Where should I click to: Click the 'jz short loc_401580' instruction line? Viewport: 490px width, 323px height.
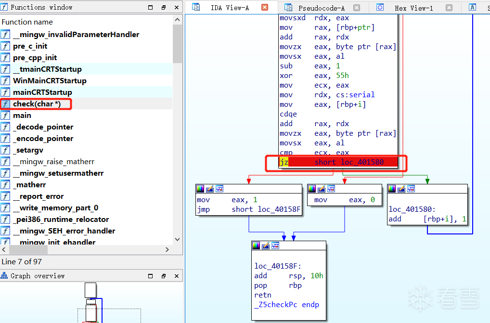click(338, 162)
